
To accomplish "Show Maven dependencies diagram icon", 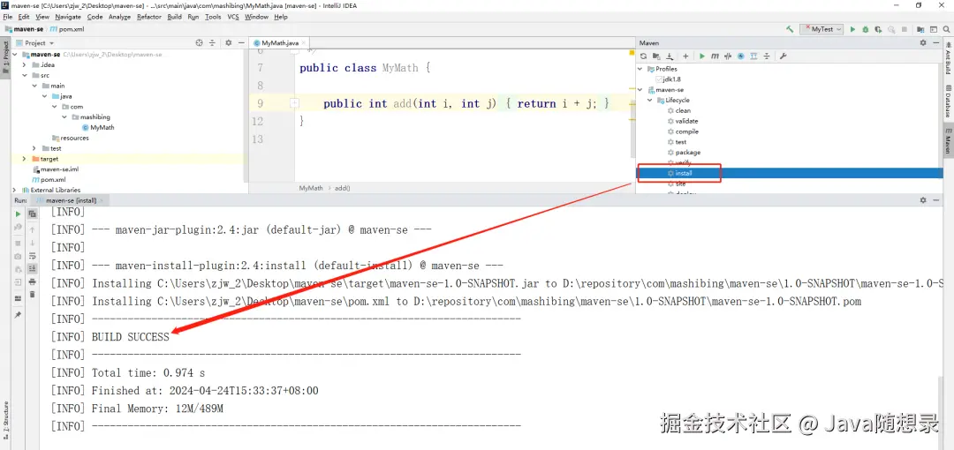I will click(753, 56).
